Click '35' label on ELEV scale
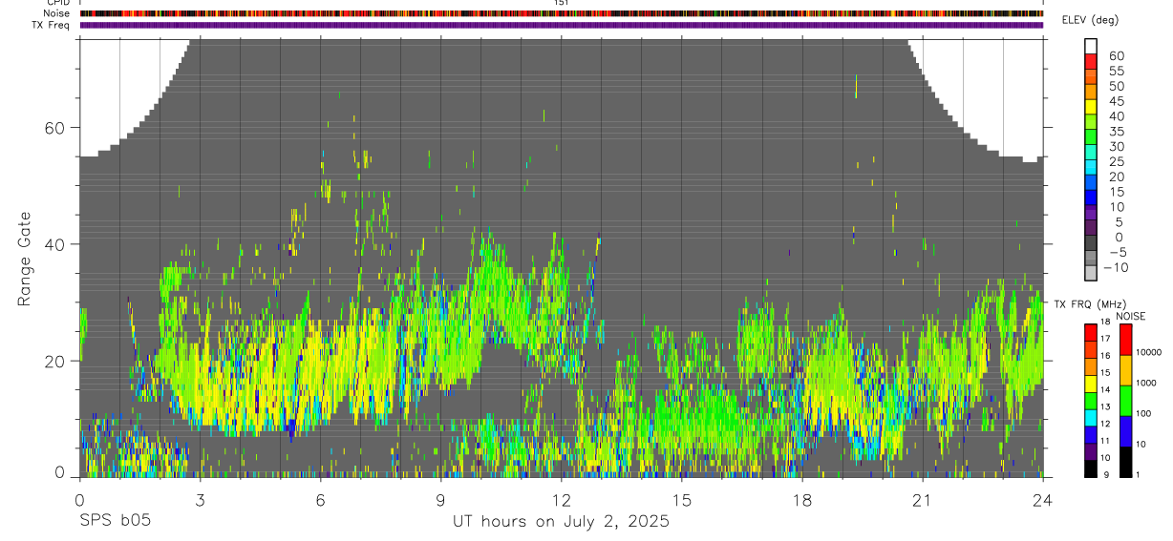Viewport: 1173px width, 541px height. (x=1116, y=132)
